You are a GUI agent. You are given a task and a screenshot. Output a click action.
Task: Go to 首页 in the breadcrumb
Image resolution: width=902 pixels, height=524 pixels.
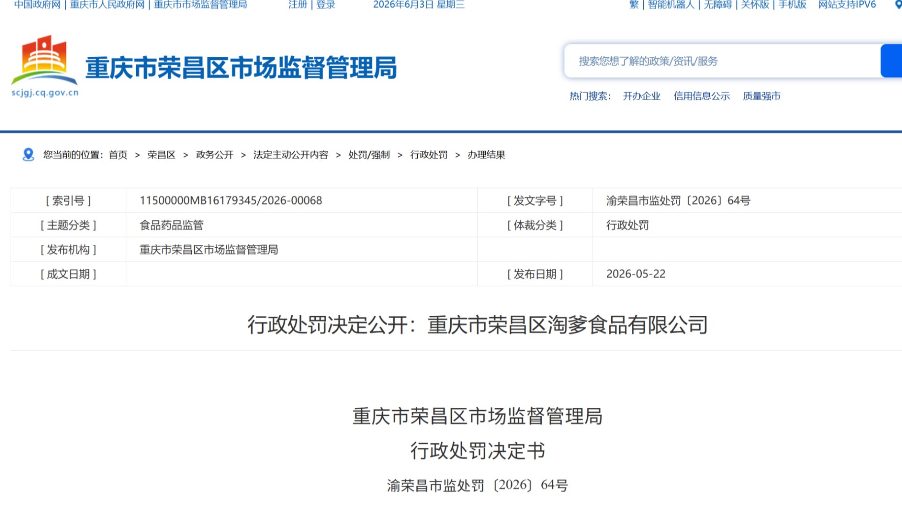[118, 155]
